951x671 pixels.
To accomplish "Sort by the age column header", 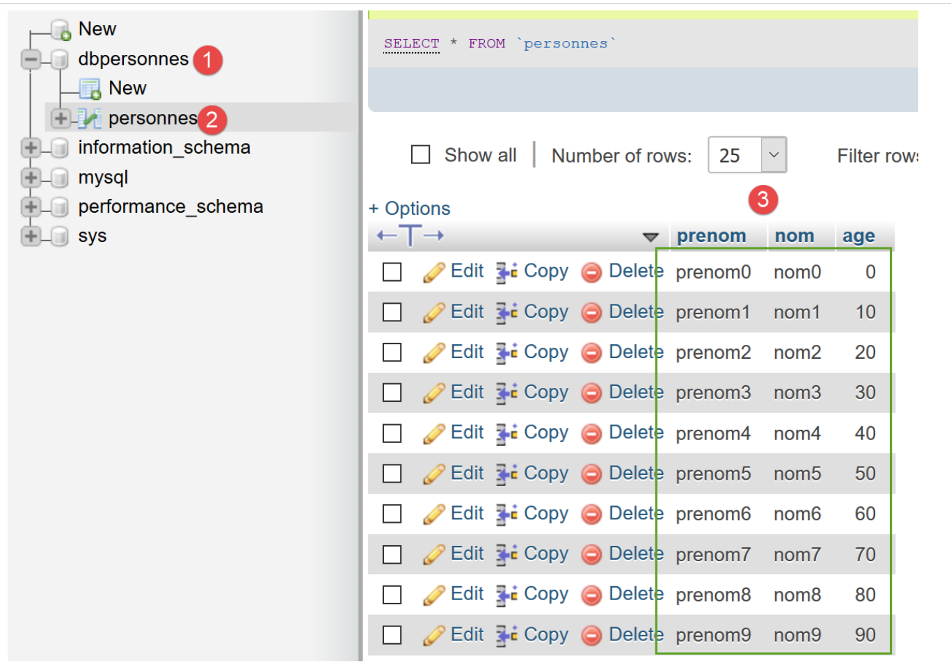I will pyautogui.click(x=858, y=236).
